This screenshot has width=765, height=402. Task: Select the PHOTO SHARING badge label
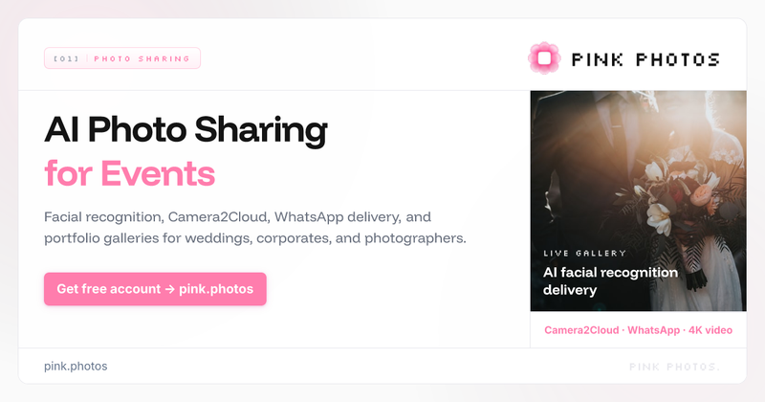click(142, 58)
